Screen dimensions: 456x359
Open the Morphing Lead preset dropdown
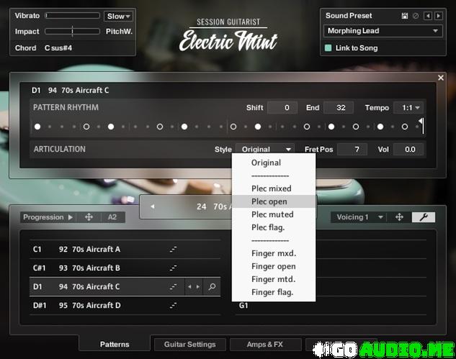tap(383, 31)
